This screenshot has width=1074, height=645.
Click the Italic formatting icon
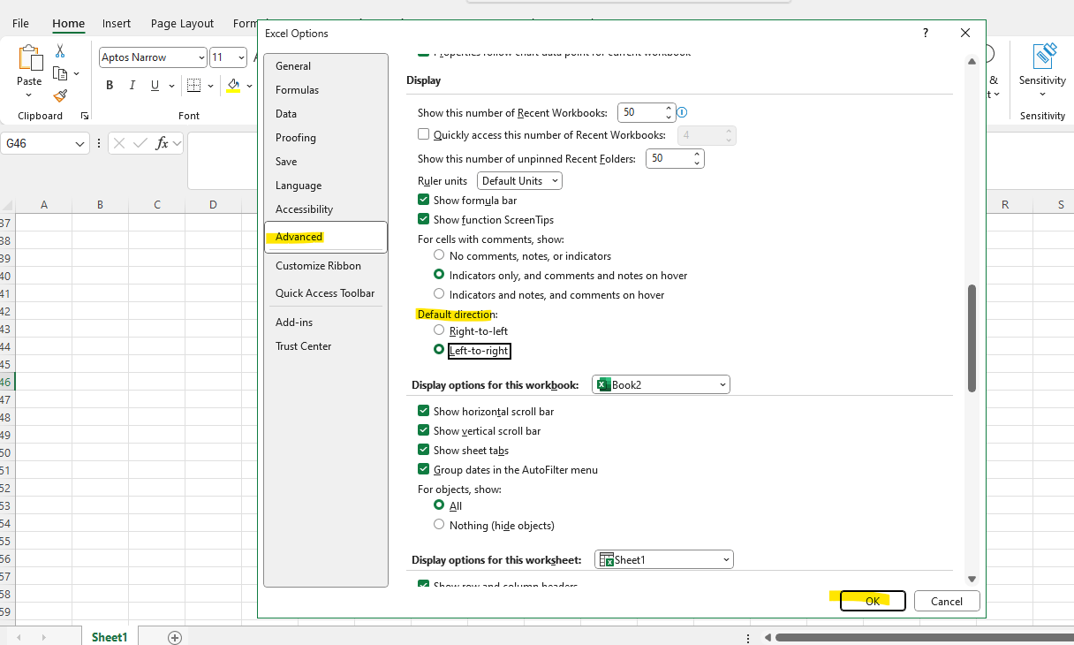131,85
